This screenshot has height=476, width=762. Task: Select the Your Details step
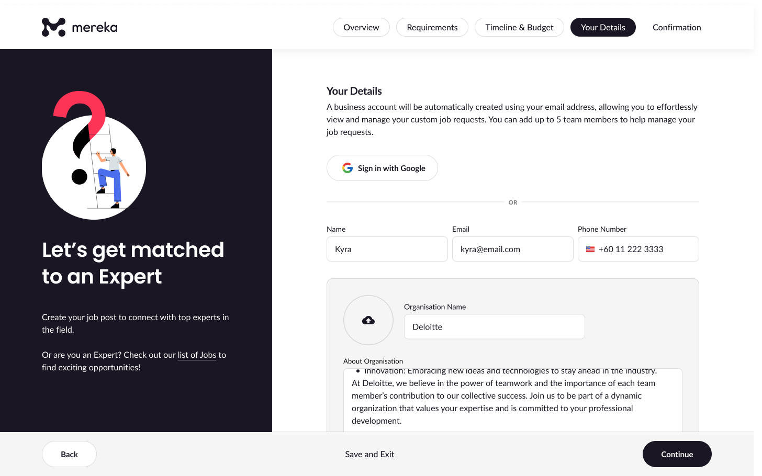pyautogui.click(x=603, y=28)
